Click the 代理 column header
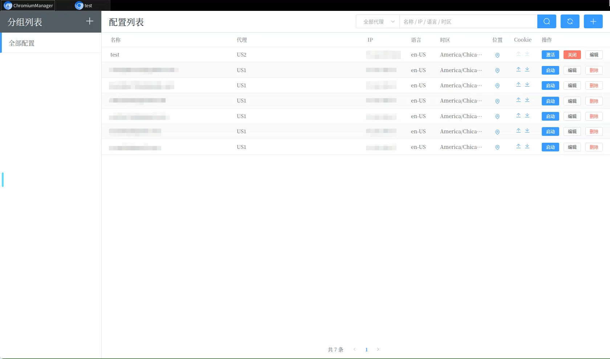Viewport: 610px width, 359px height. (x=242, y=40)
